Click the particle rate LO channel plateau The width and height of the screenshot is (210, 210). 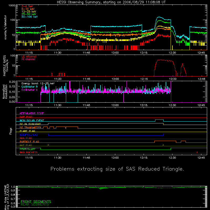pyautogui.click(x=165, y=60)
